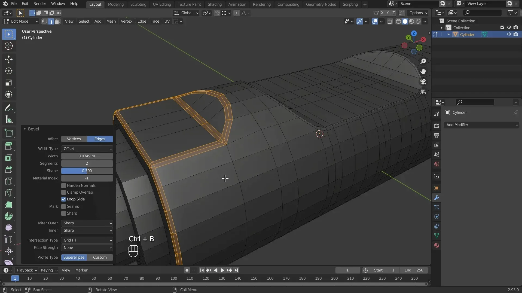Open the Mesh menu
This screenshot has width=522, height=293.
click(x=111, y=21)
